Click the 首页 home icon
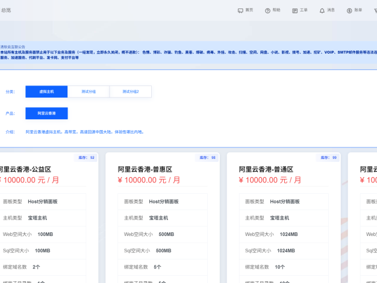 point(241,10)
